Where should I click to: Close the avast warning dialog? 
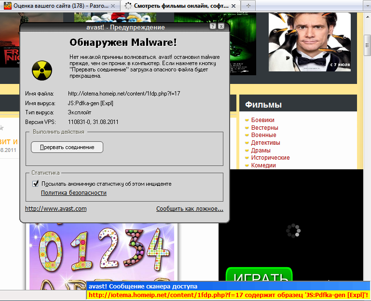(221, 26)
